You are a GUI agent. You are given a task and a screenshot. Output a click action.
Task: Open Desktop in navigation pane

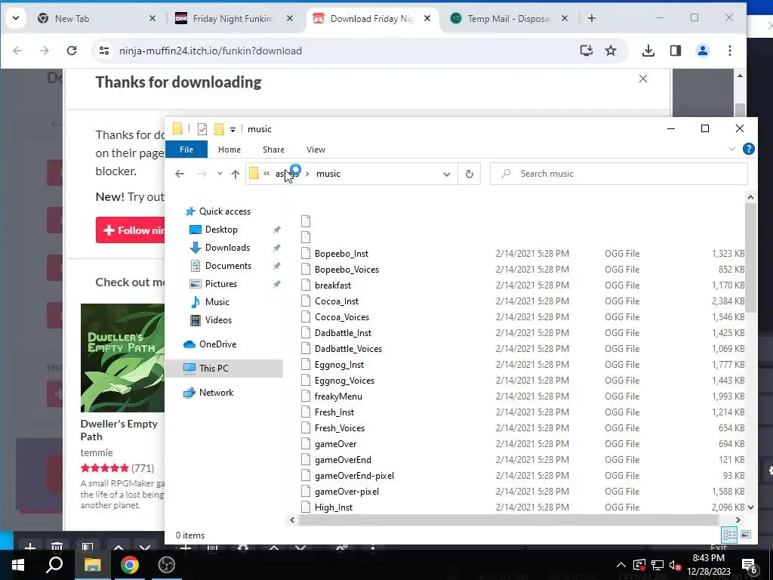tap(221, 230)
